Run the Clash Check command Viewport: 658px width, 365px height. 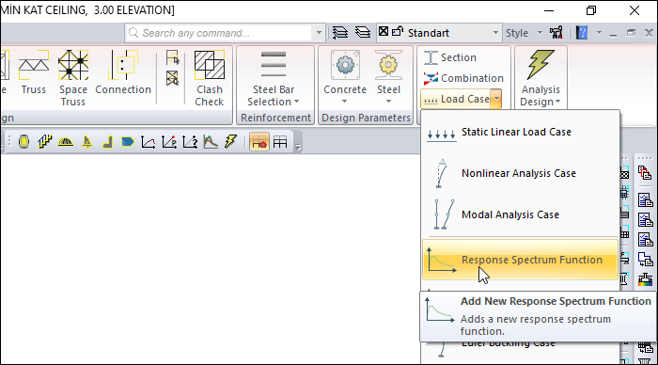point(209,78)
